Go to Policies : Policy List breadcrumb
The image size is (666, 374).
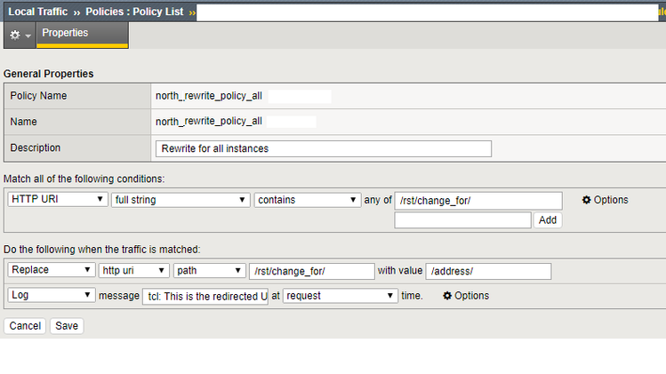(133, 12)
